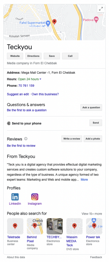The image size is (109, 262).
Task: Click the red Teckyou map pin
Action: 54,22
